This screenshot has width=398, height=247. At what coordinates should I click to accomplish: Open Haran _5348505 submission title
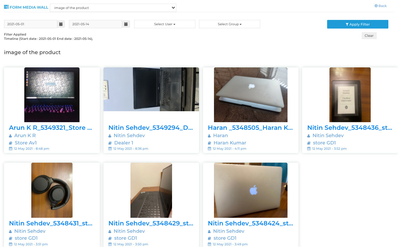coord(250,128)
